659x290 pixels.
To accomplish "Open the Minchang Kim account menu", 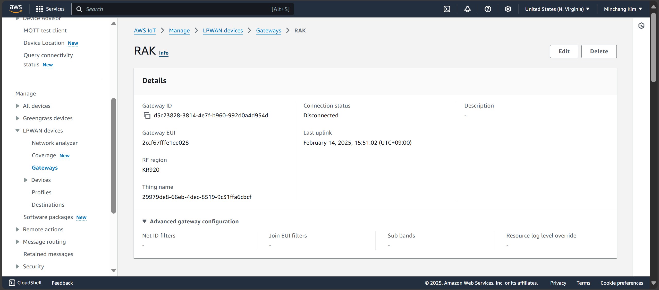I will coord(623,9).
